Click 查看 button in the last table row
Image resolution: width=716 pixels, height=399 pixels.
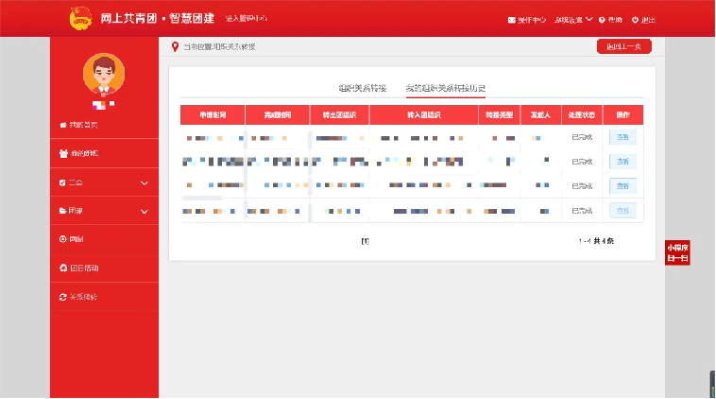pos(622,210)
